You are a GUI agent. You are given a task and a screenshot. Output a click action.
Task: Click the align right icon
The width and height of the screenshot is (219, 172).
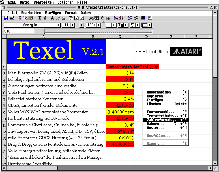(x=82, y=18)
